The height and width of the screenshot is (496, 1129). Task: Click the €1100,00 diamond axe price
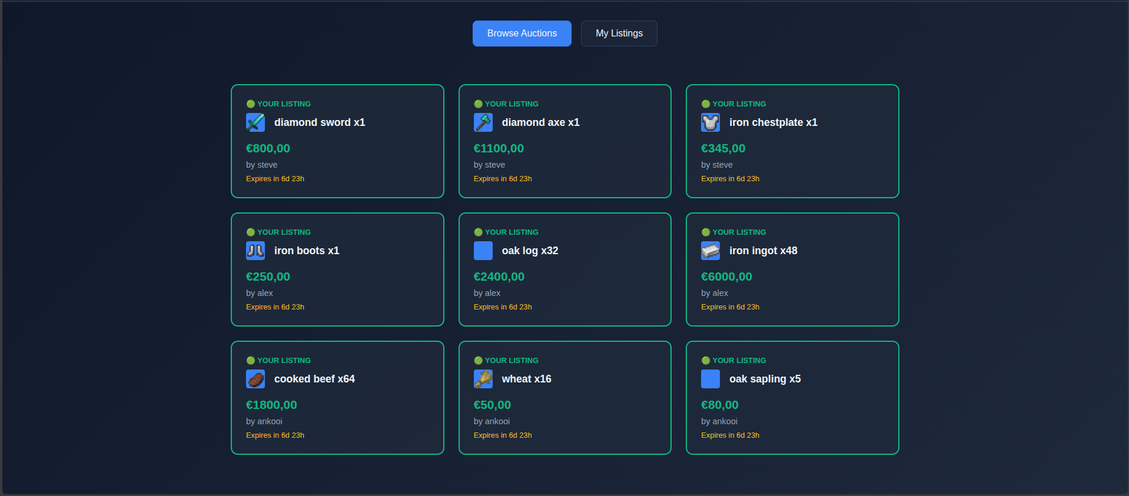pos(499,148)
